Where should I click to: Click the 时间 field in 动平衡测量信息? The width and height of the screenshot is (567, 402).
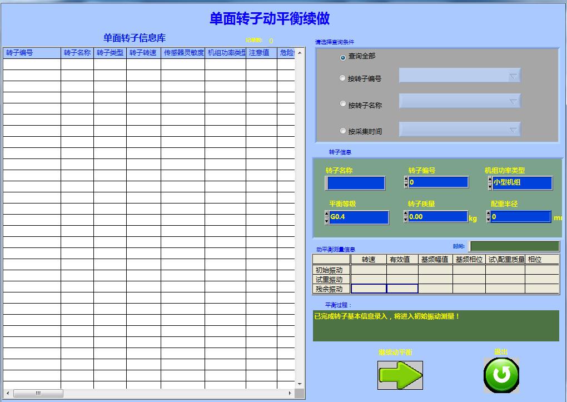tap(514, 245)
